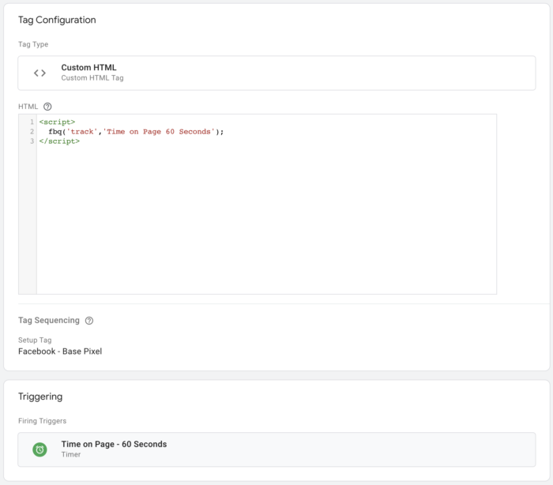Click the Setup Tag label
Viewport: 553px width, 485px height.
click(35, 340)
